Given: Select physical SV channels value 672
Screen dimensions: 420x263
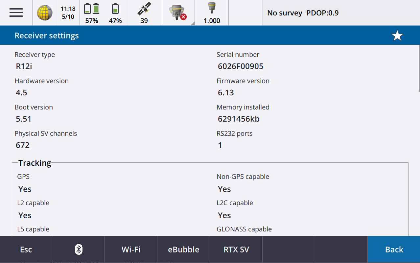Looking at the screenshot, I should 23,145.
